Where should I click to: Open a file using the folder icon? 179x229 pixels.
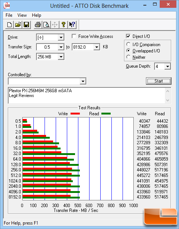[18, 25]
